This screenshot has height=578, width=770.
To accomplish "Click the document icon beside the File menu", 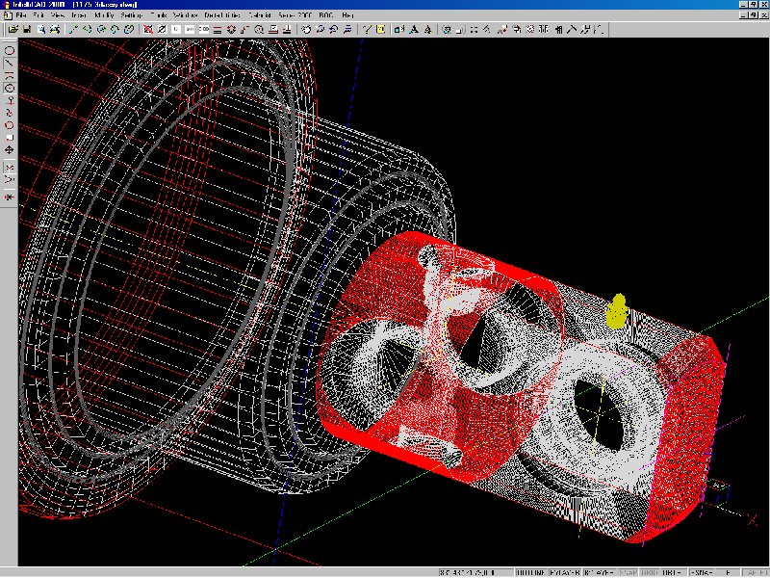I will 8,15.
